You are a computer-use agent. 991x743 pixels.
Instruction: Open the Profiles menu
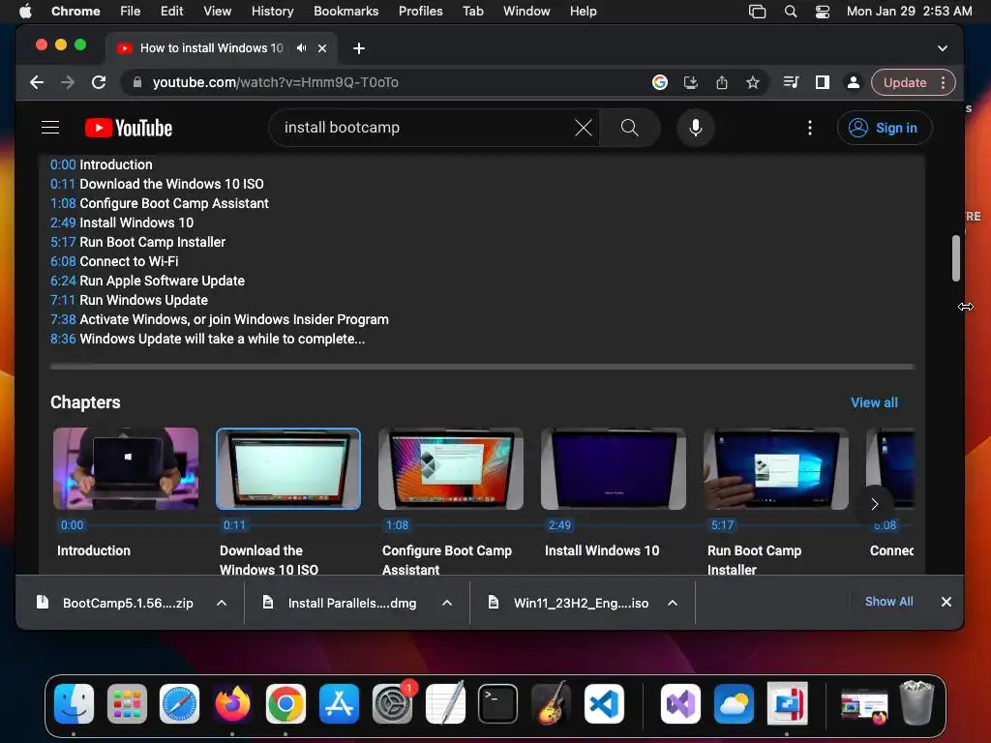[420, 11]
